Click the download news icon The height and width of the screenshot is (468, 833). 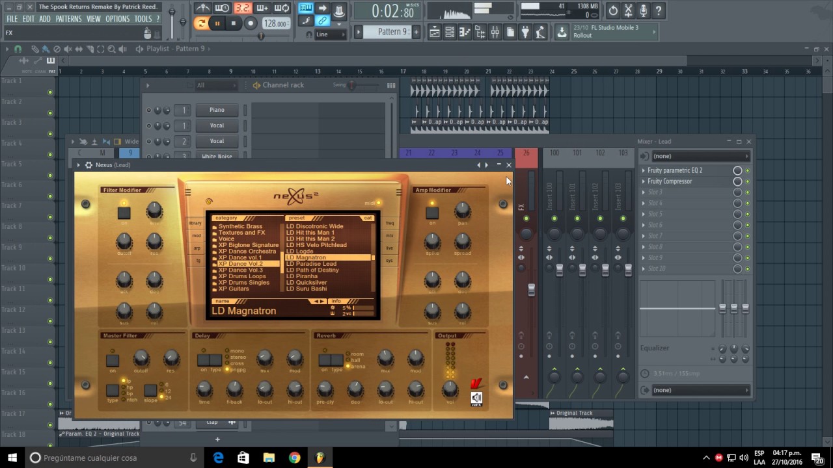click(562, 32)
